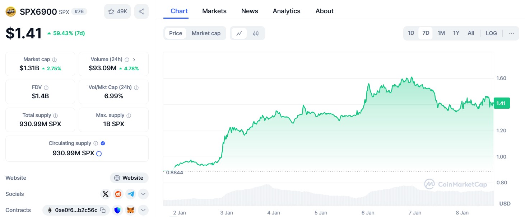Click the $93.09M volume value
The height and width of the screenshot is (217, 525).
(x=103, y=68)
